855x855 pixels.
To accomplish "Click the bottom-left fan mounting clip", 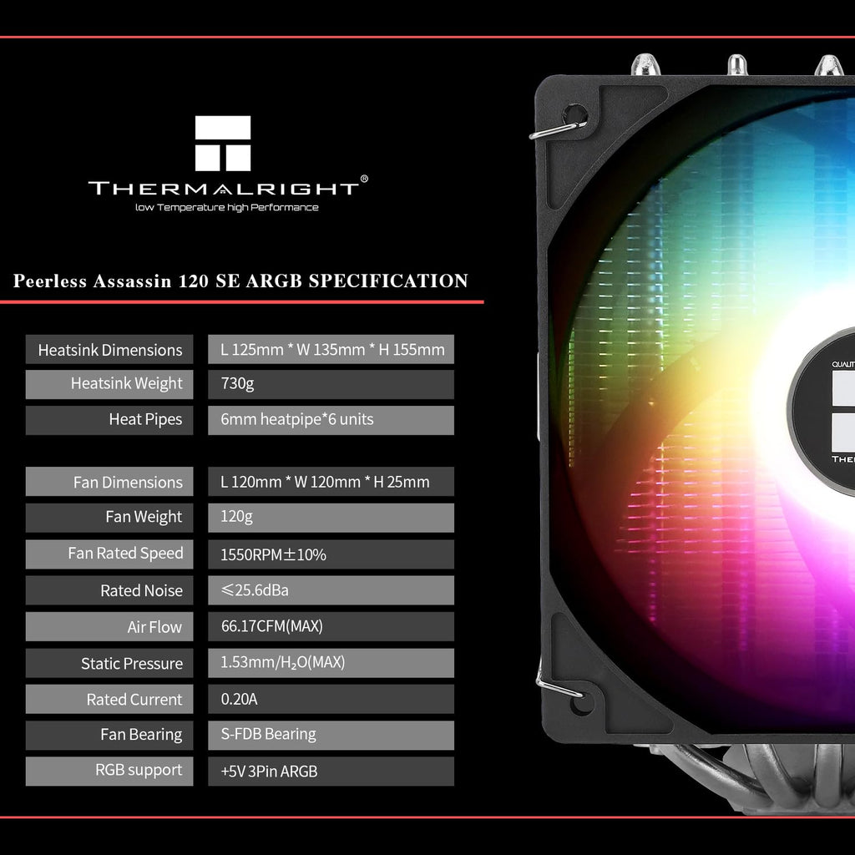I will click(559, 686).
